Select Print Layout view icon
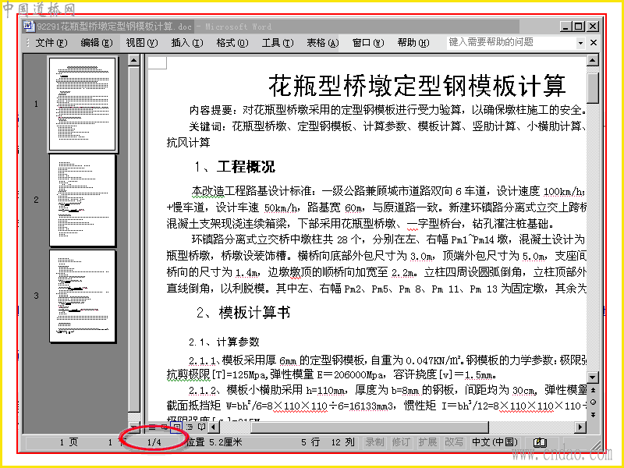The image size is (624, 468). (176, 427)
